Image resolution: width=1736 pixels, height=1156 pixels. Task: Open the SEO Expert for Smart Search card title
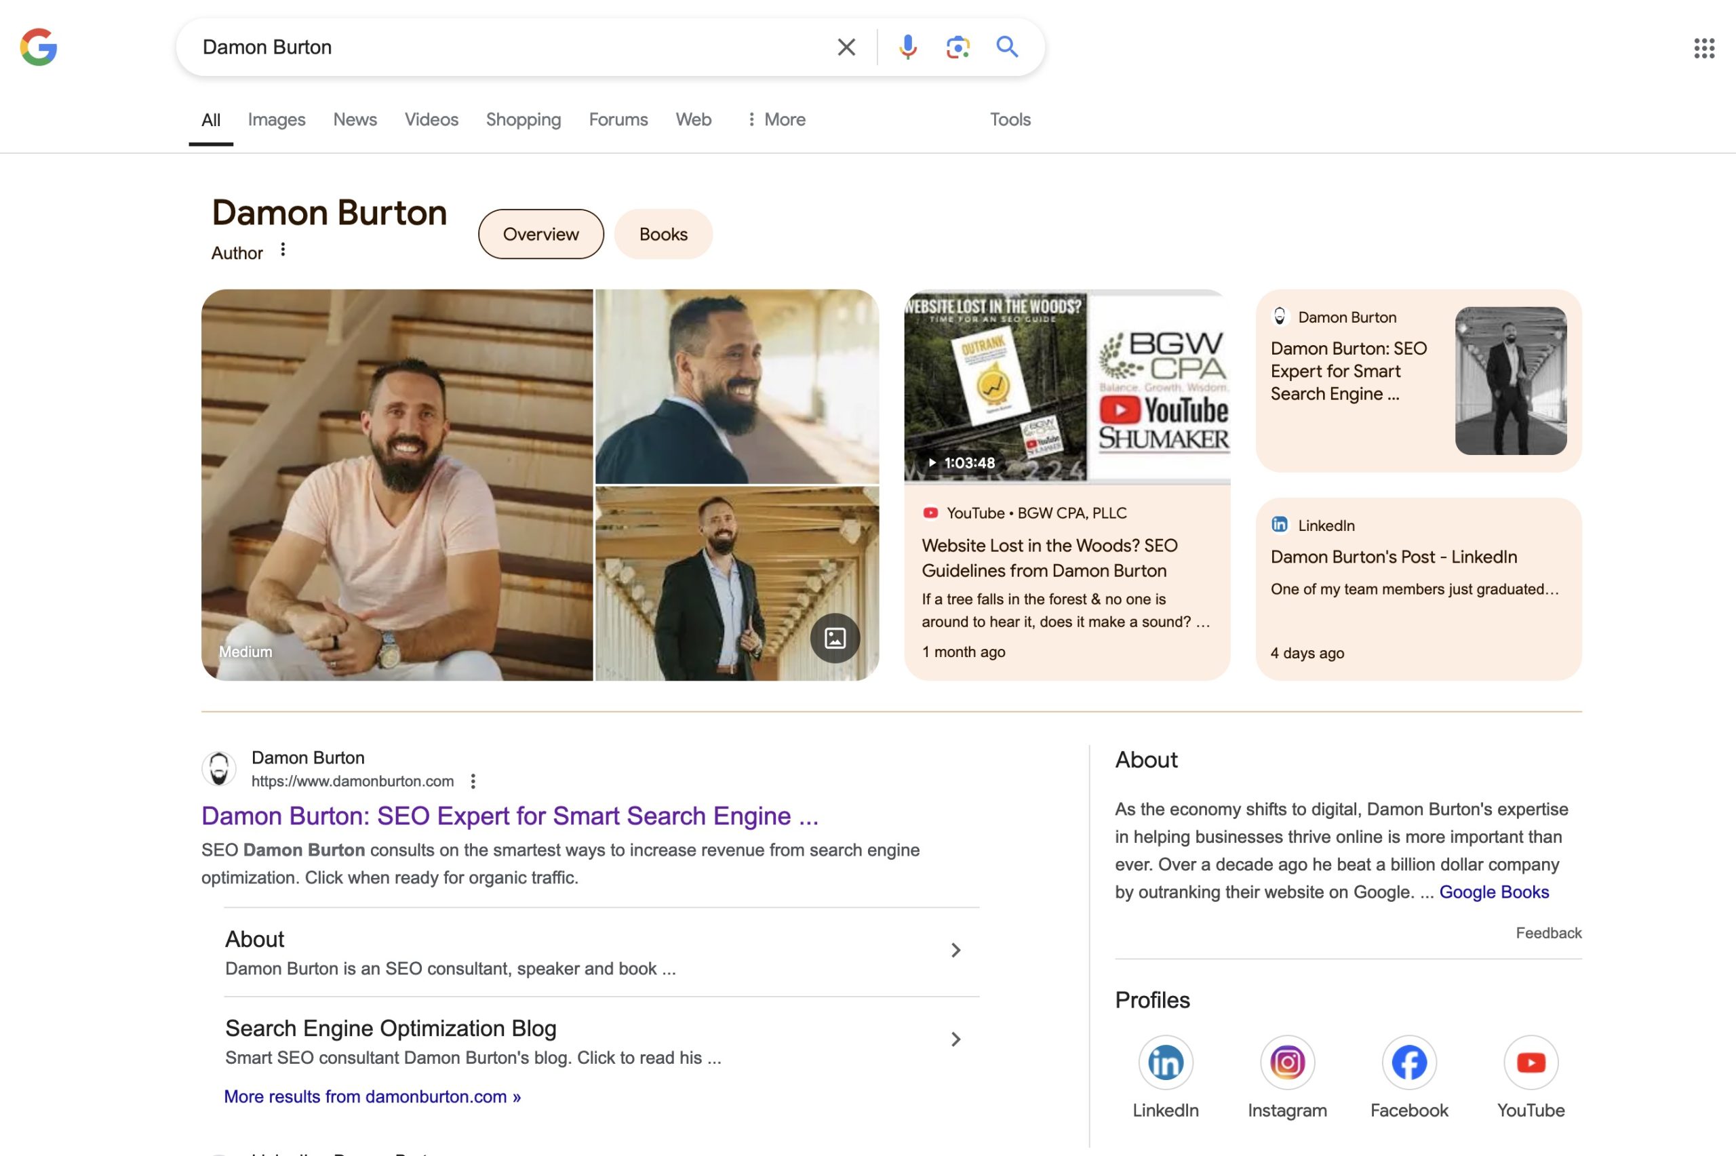click(x=1348, y=371)
